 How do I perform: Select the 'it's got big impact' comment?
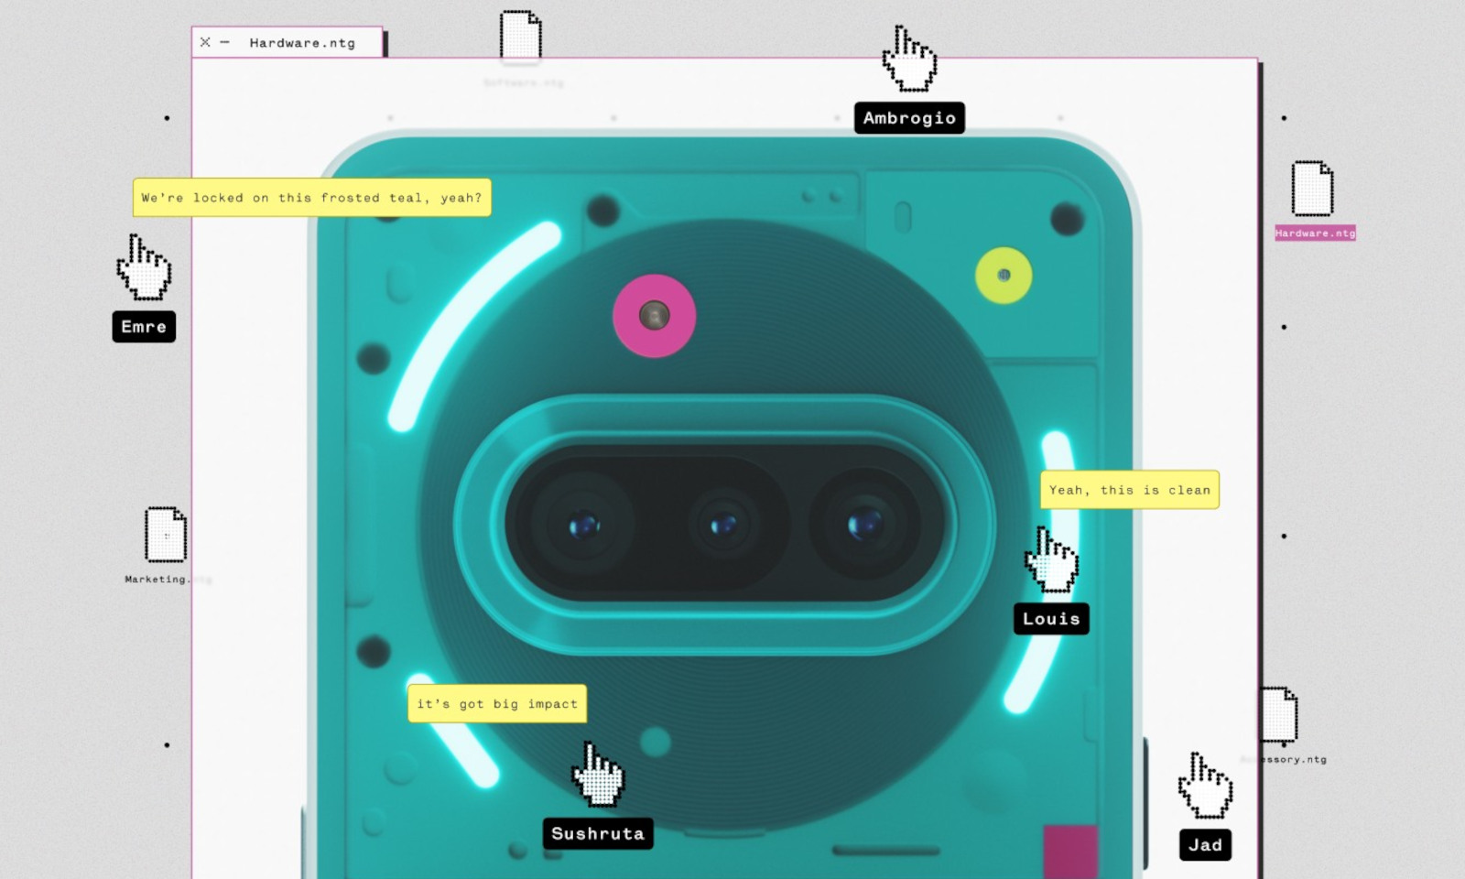click(x=497, y=703)
